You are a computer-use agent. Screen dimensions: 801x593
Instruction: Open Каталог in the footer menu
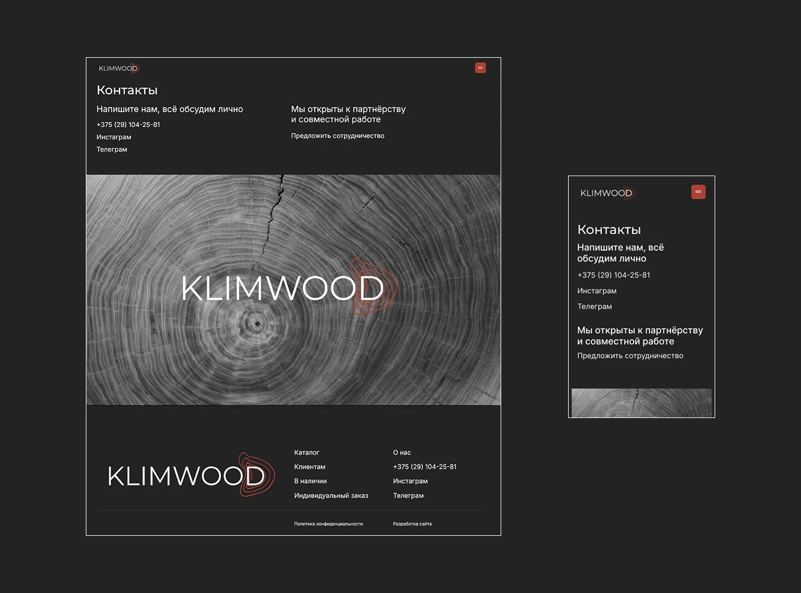pyautogui.click(x=307, y=452)
